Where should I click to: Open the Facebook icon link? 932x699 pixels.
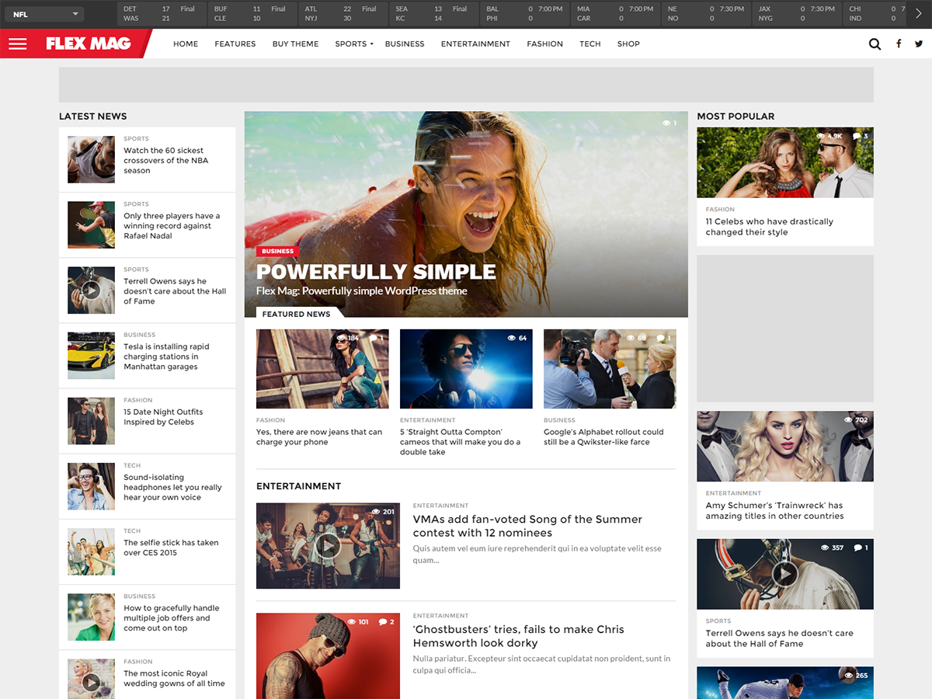click(x=899, y=44)
